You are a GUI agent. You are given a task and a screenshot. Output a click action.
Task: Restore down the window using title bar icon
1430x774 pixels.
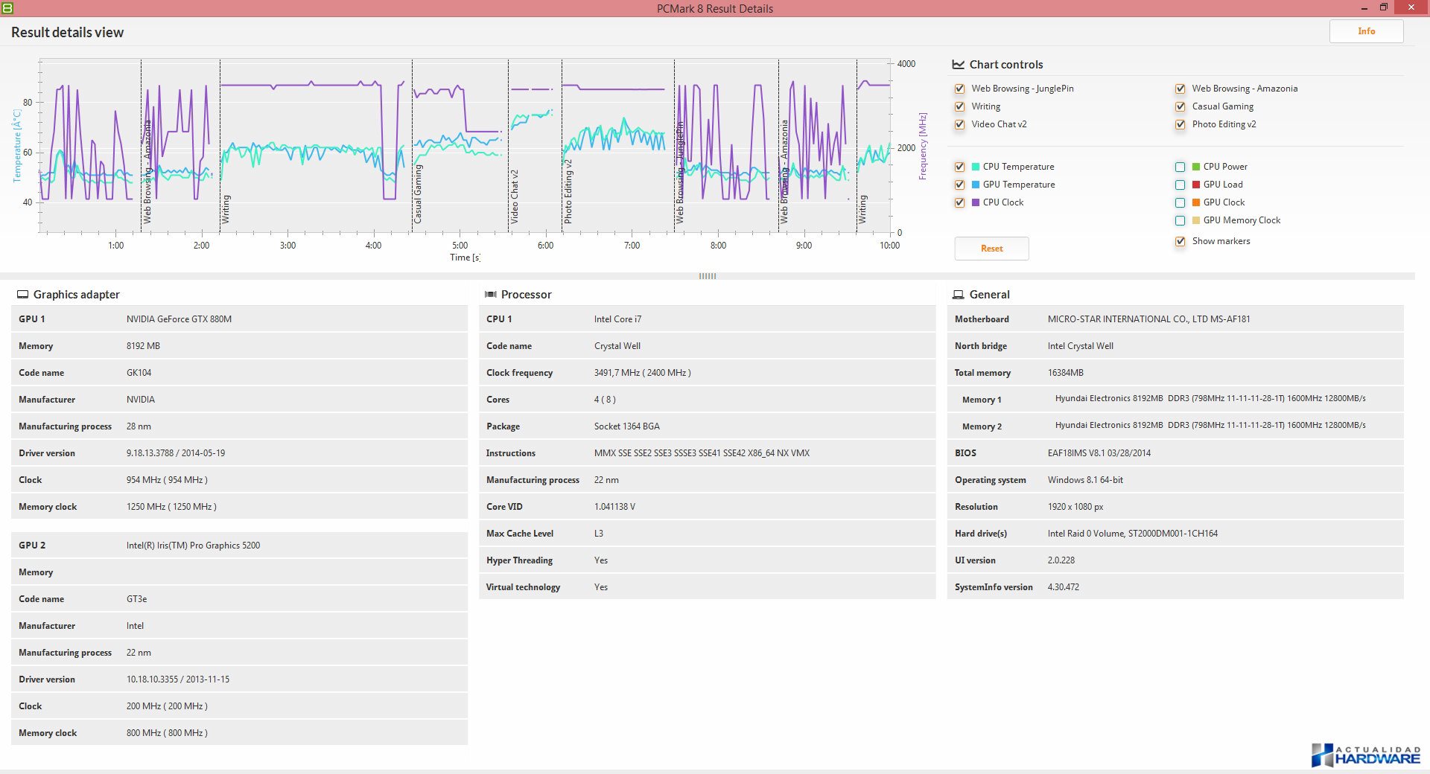[1383, 7]
